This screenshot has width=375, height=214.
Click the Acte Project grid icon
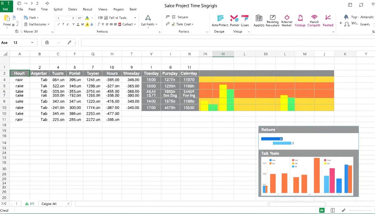pyautogui.click(x=220, y=18)
